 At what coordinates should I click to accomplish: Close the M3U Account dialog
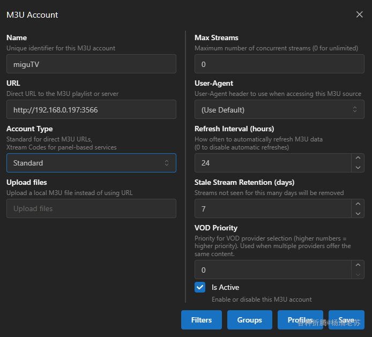[359, 14]
